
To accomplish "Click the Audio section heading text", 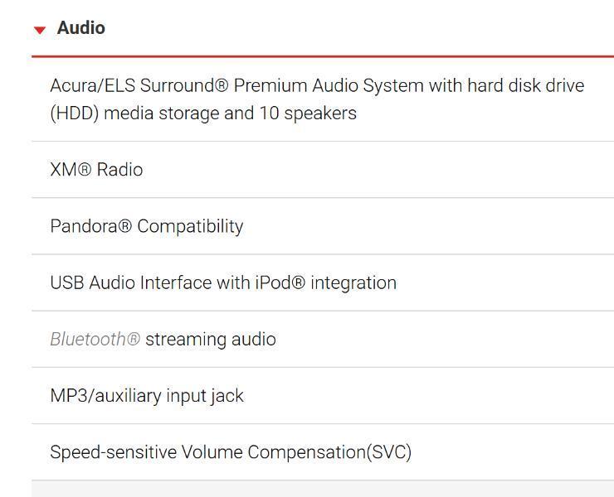I will coord(80,28).
